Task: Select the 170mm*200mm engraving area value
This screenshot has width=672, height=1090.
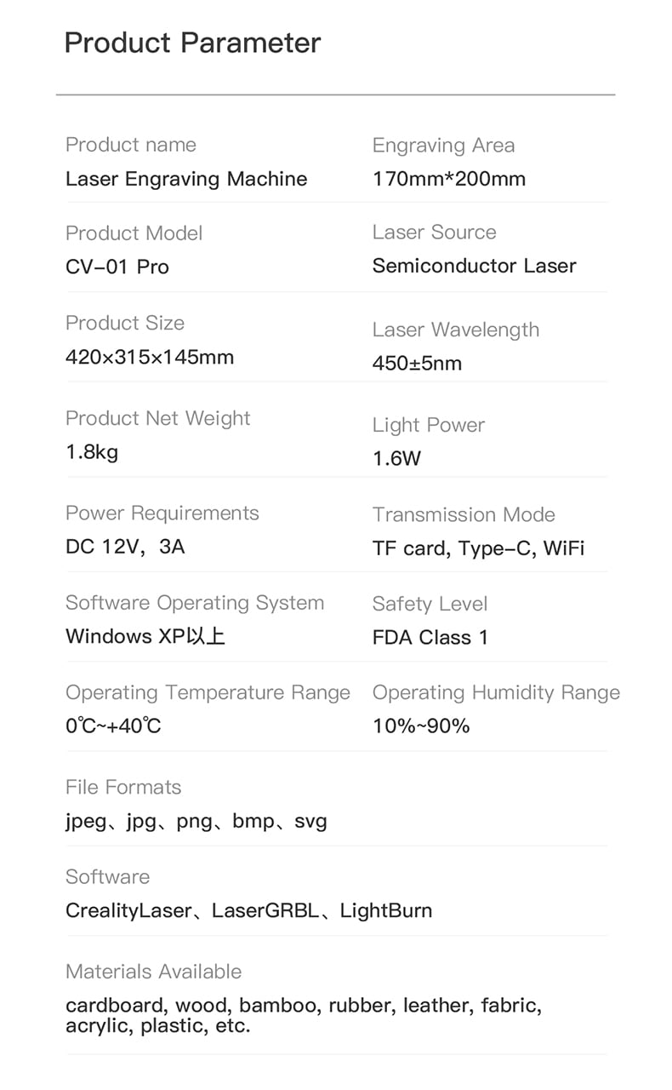Action: click(x=449, y=179)
